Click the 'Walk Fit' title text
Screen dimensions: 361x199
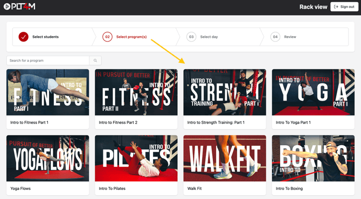(x=195, y=188)
